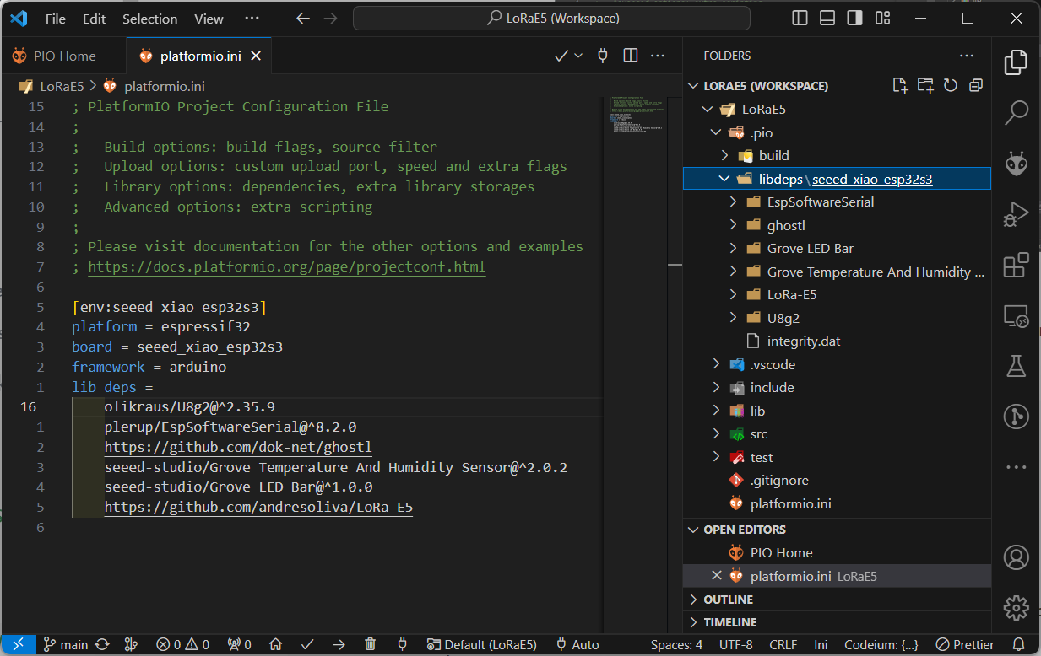Screen dimensions: 1041x656
Task: Expand the src folder
Action: tap(716, 433)
